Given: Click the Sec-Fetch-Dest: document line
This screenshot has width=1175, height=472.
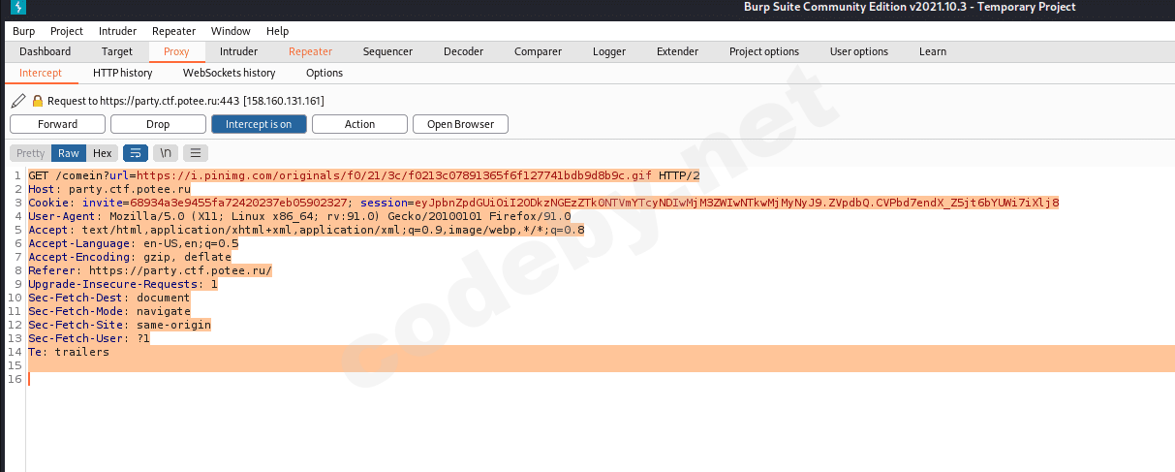Looking at the screenshot, I should pos(109,298).
